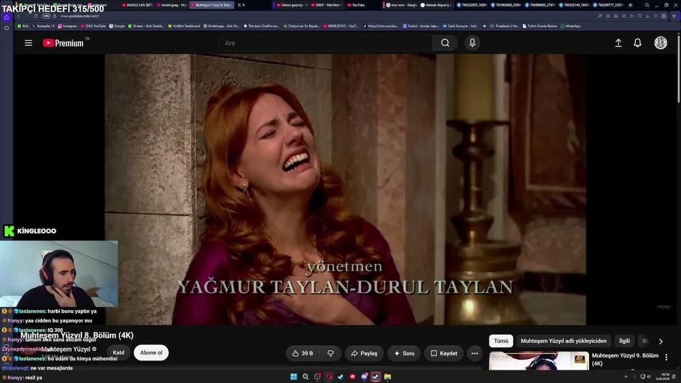Share the video via Paylaş

pyautogui.click(x=364, y=353)
